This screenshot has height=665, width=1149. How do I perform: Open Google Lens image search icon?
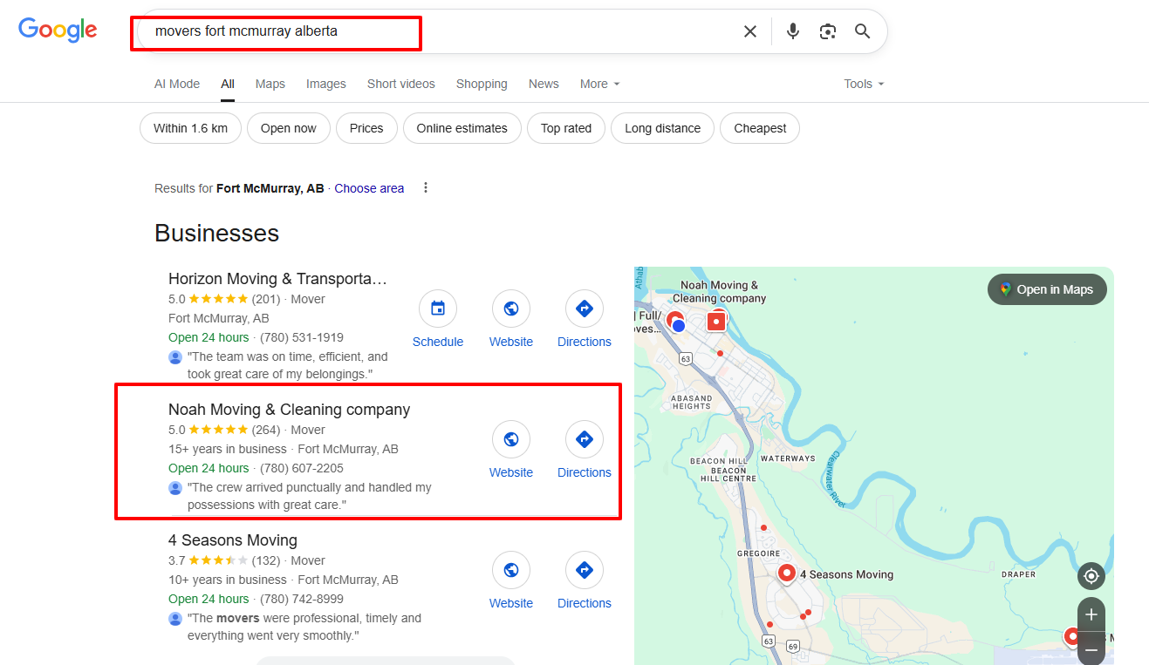(x=828, y=31)
